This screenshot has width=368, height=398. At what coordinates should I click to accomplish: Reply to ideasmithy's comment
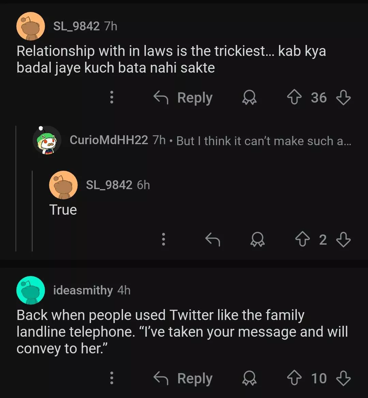tap(183, 378)
